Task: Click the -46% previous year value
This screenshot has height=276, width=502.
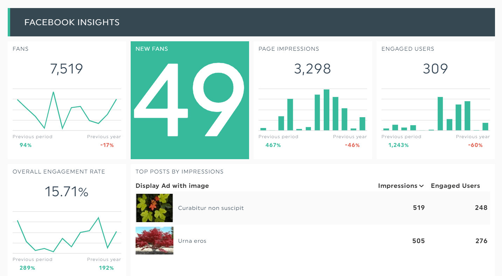Action: coord(352,145)
